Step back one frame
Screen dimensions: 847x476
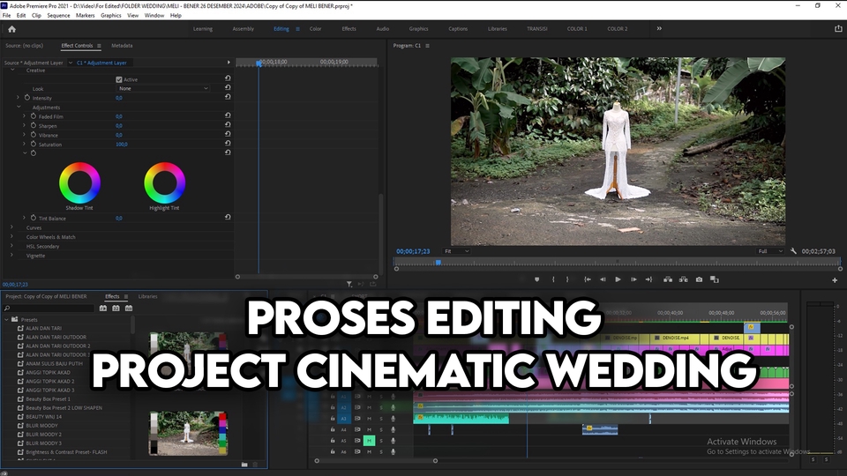603,279
